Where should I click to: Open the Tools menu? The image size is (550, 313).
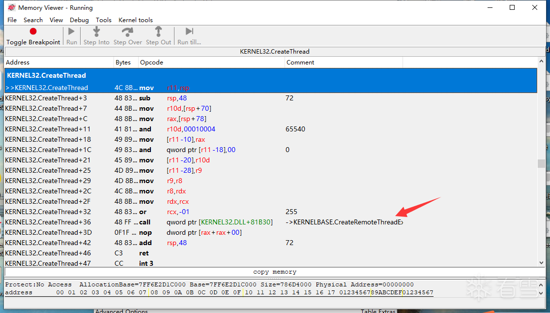click(104, 20)
